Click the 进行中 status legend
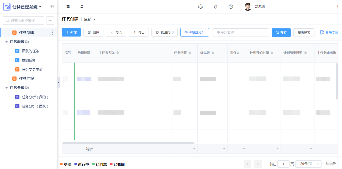Image resolution: width=342 pixels, height=169 pixels. tap(82, 164)
